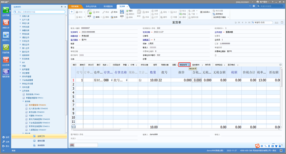This screenshot has width=286, height=154.
Task: Open the 发货单显示模板 dropdown
Action: pyautogui.click(x=228, y=17)
